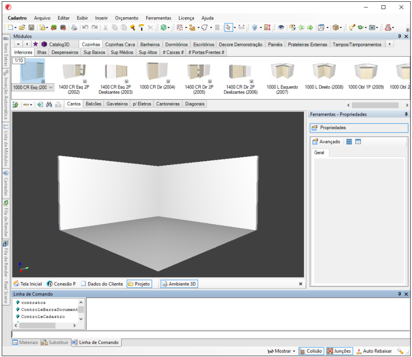Pin the Ferramentas - Propriedades panel

point(406,114)
